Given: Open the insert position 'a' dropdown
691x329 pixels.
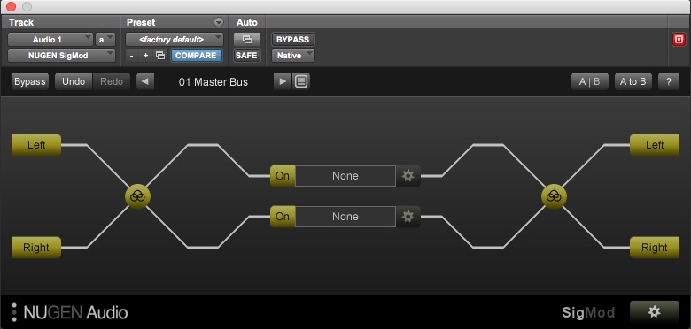Looking at the screenshot, I should (105, 40).
